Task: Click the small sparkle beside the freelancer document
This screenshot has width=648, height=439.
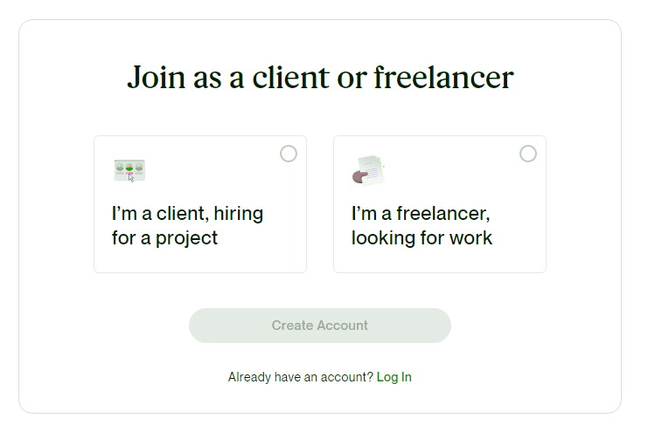Action: coord(383,167)
